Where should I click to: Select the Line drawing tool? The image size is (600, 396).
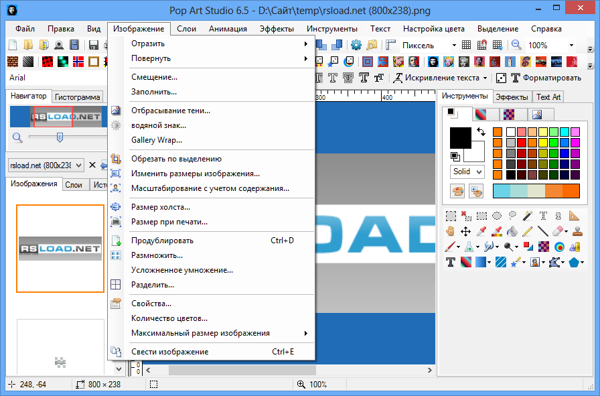pyautogui.click(x=543, y=231)
